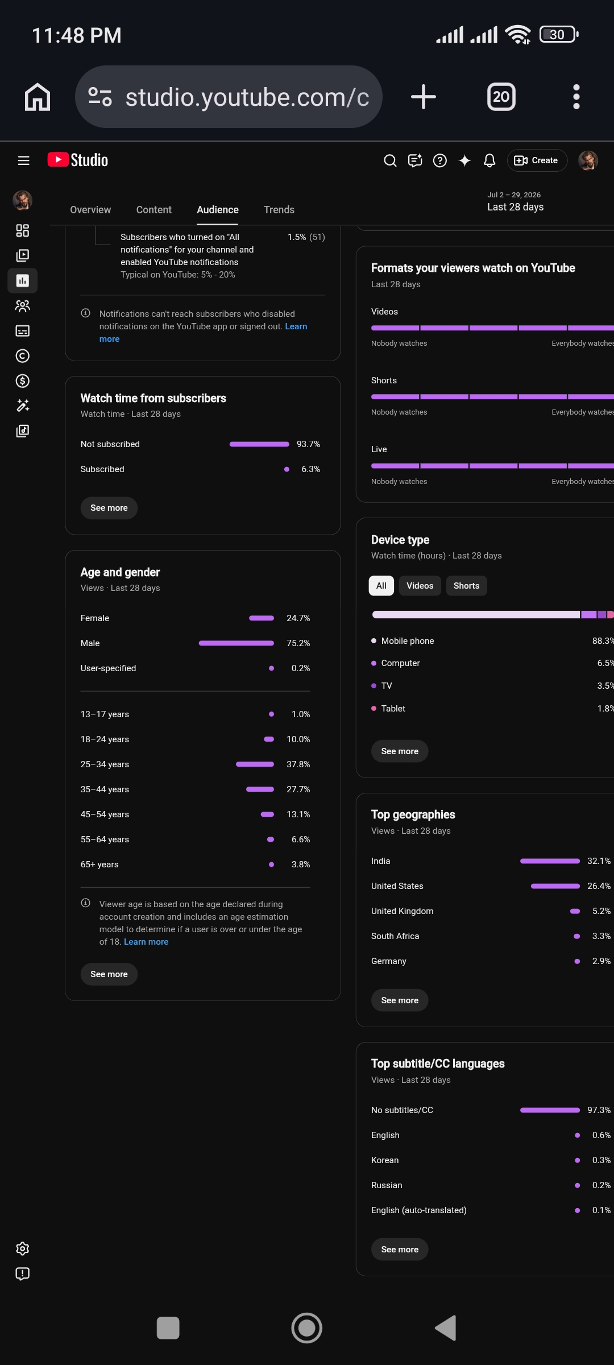Open the notifications bell icon
This screenshot has width=614, height=1365.
489,160
